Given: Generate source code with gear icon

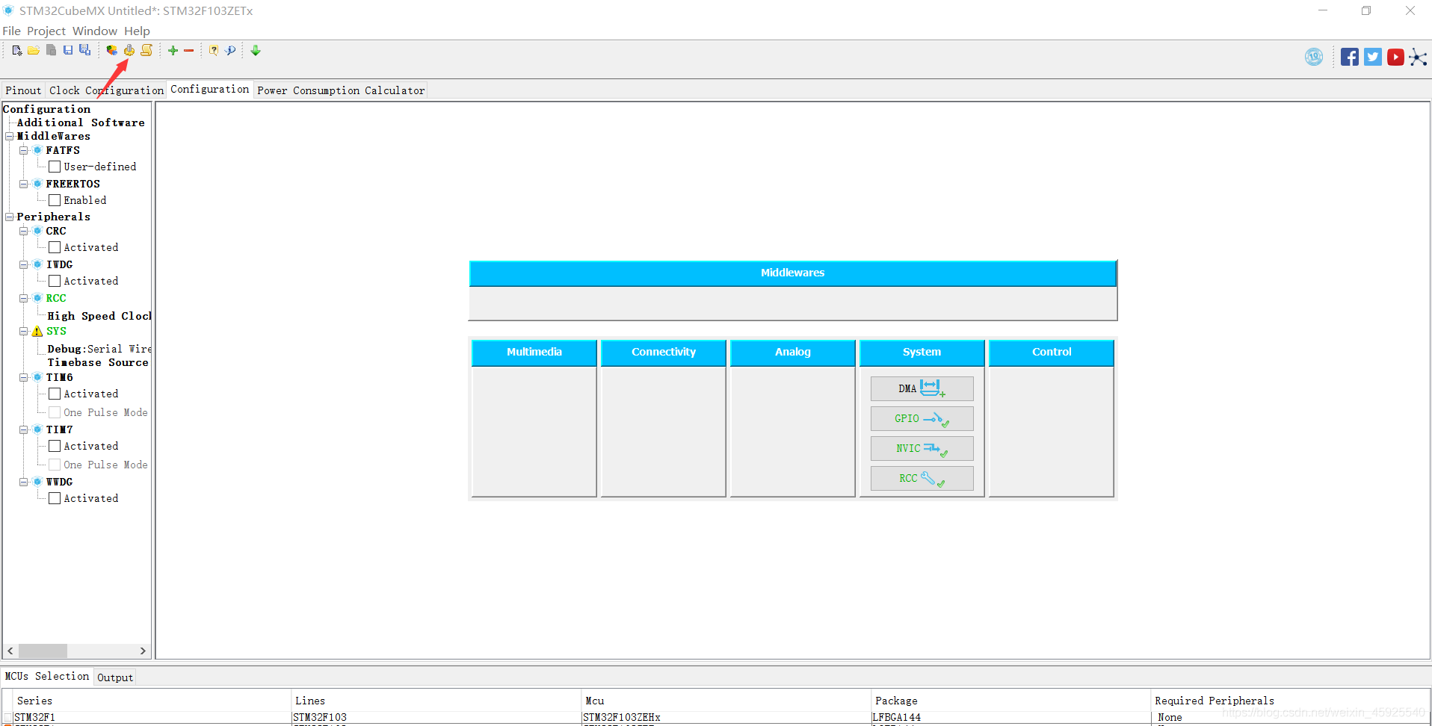Looking at the screenshot, I should pyautogui.click(x=129, y=50).
